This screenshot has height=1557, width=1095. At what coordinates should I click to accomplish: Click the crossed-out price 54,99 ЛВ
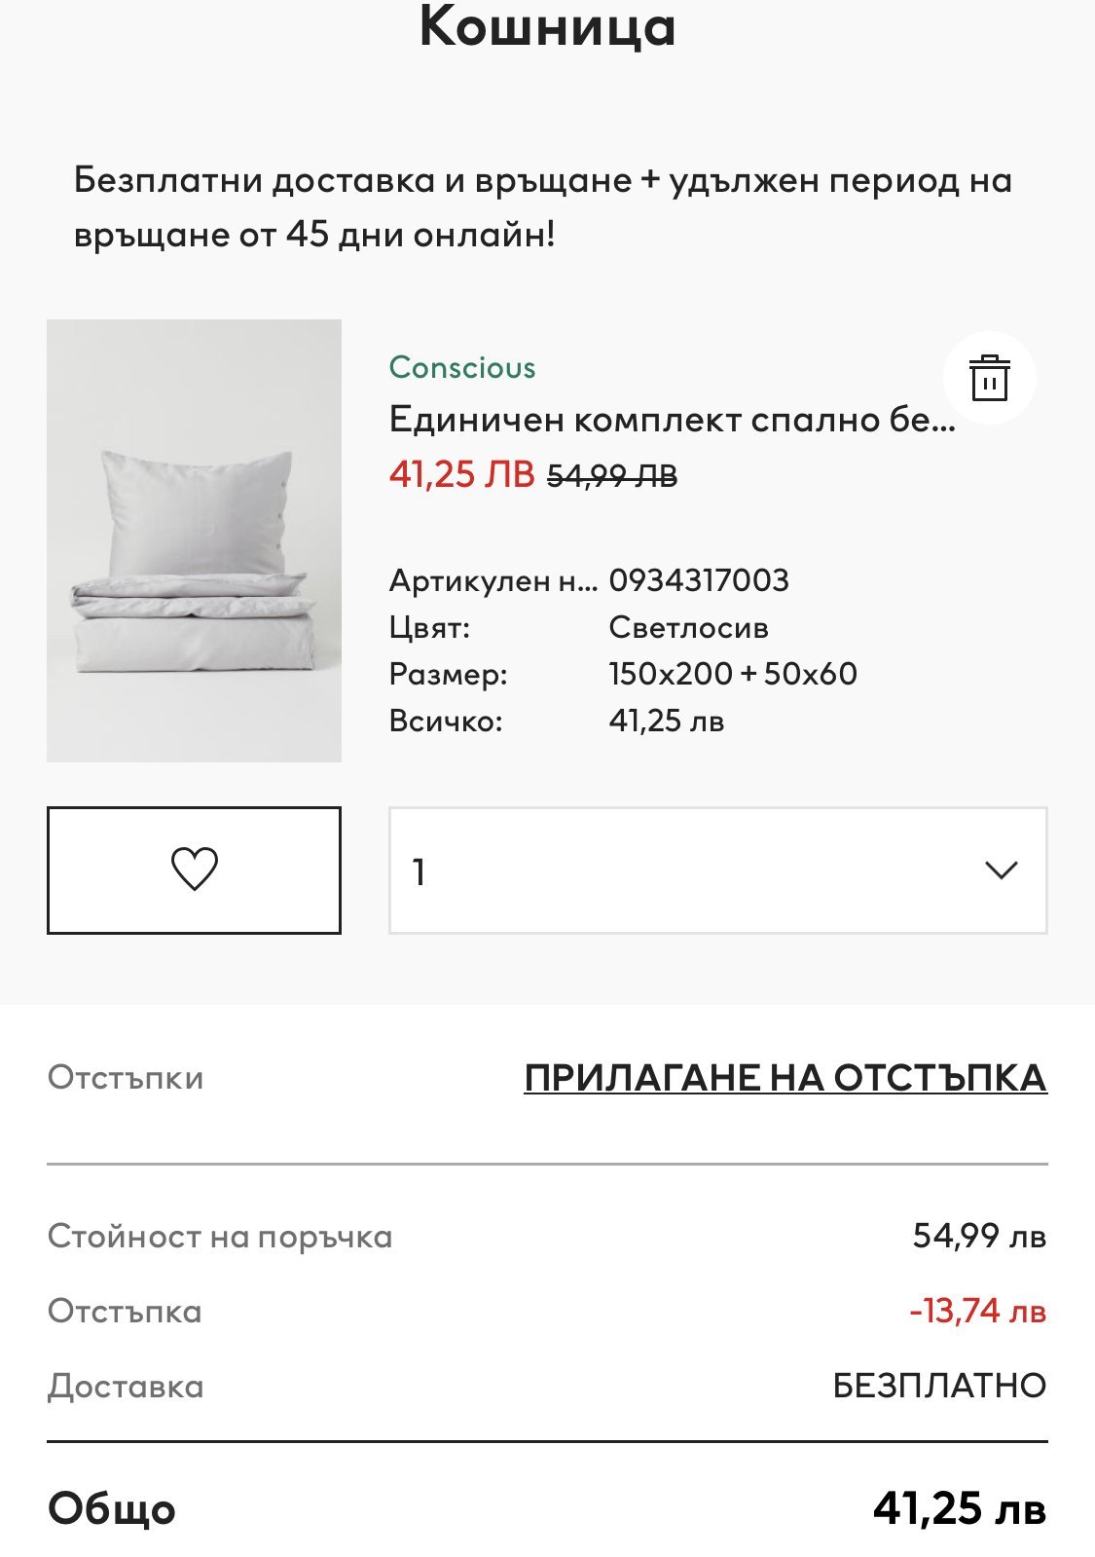click(x=612, y=475)
